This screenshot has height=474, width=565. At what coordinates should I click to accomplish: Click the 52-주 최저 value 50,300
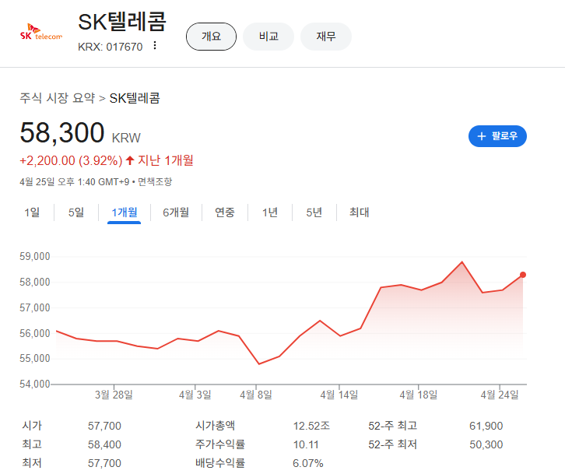(486, 444)
